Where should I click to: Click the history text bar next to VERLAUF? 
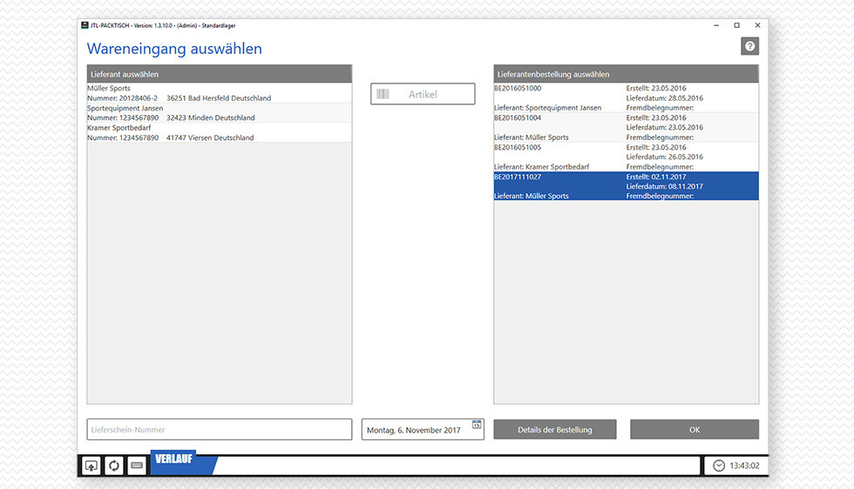tap(457, 466)
